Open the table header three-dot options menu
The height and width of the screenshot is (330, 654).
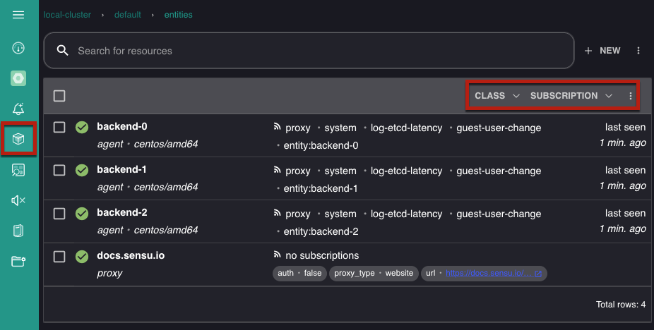pyautogui.click(x=630, y=96)
